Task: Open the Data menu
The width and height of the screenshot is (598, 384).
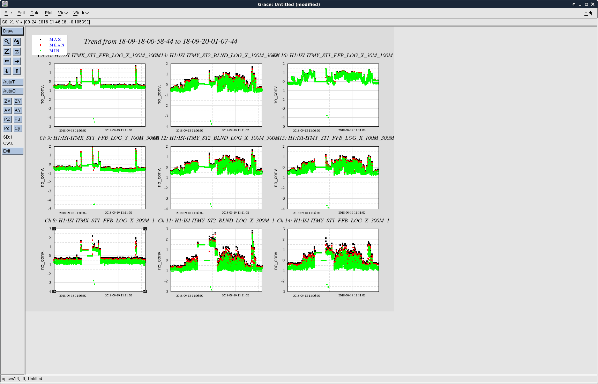Action: (x=35, y=13)
